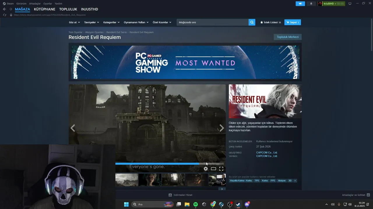Open OBS Studio from the taskbar
Screen dimensions: 373x209
pos(230,204)
